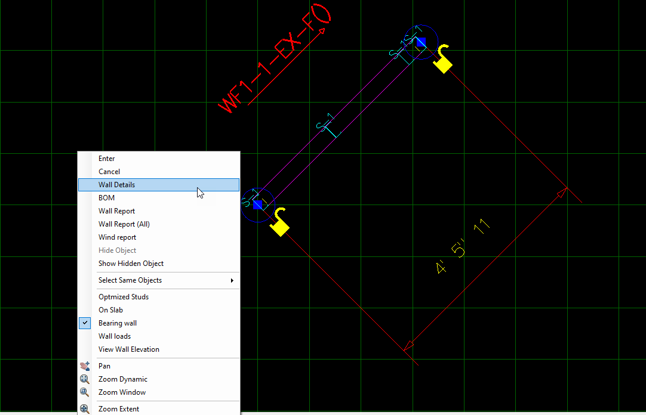Select the blue grip at upper wall end
This screenshot has height=415, width=646.
click(x=421, y=42)
